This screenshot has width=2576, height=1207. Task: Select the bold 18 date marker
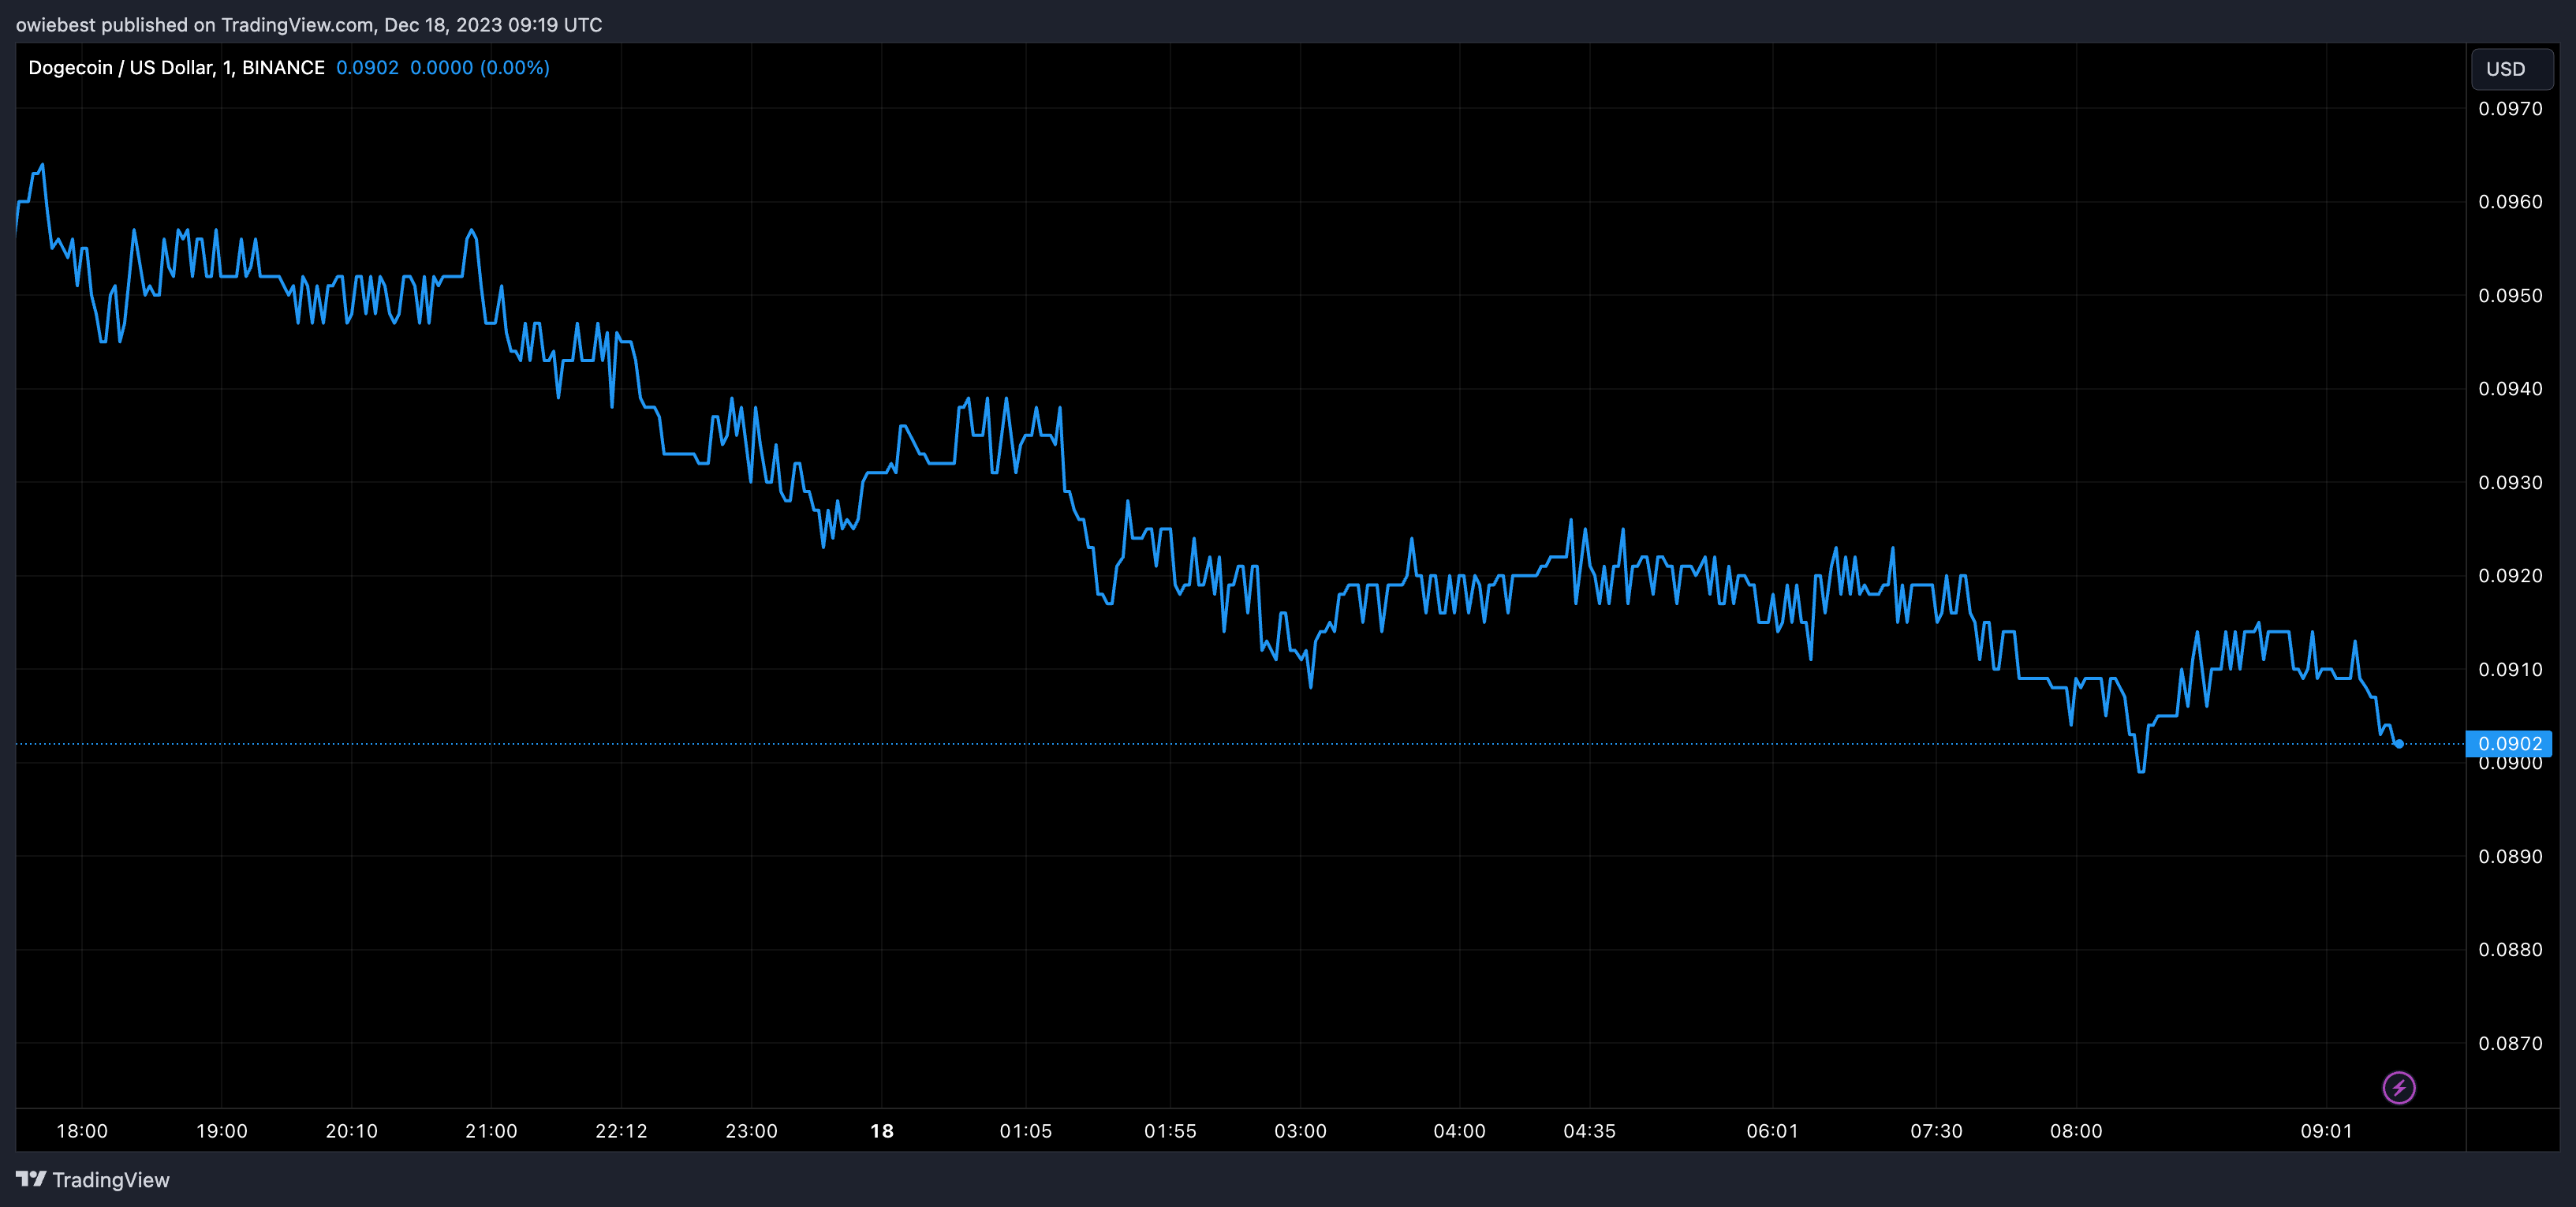point(881,1131)
